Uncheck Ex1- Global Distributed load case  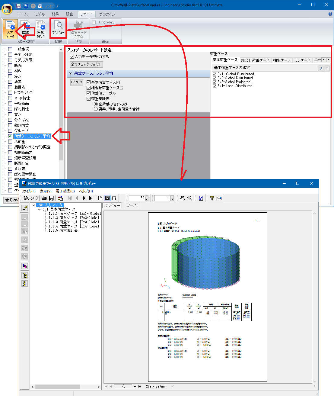point(215,74)
